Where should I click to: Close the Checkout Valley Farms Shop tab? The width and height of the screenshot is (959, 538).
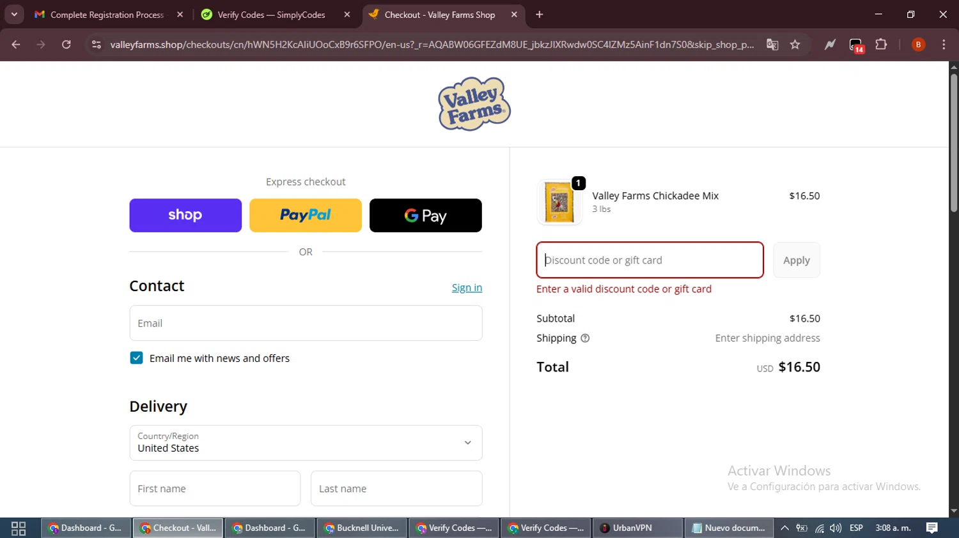coord(514,14)
